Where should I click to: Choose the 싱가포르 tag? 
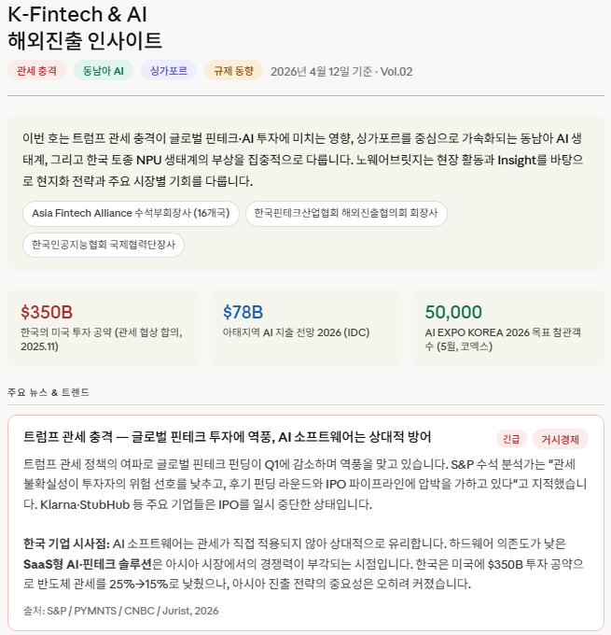pos(169,71)
